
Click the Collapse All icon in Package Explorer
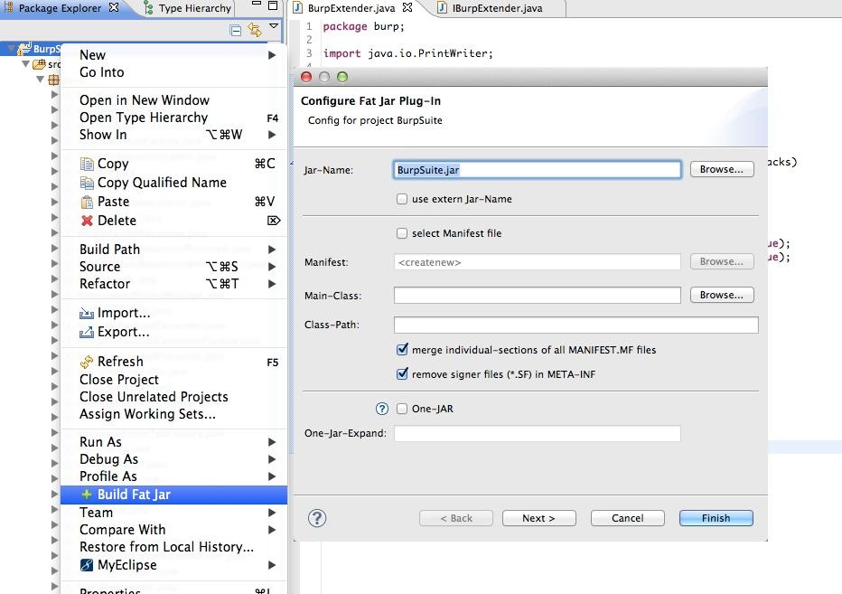[235, 30]
